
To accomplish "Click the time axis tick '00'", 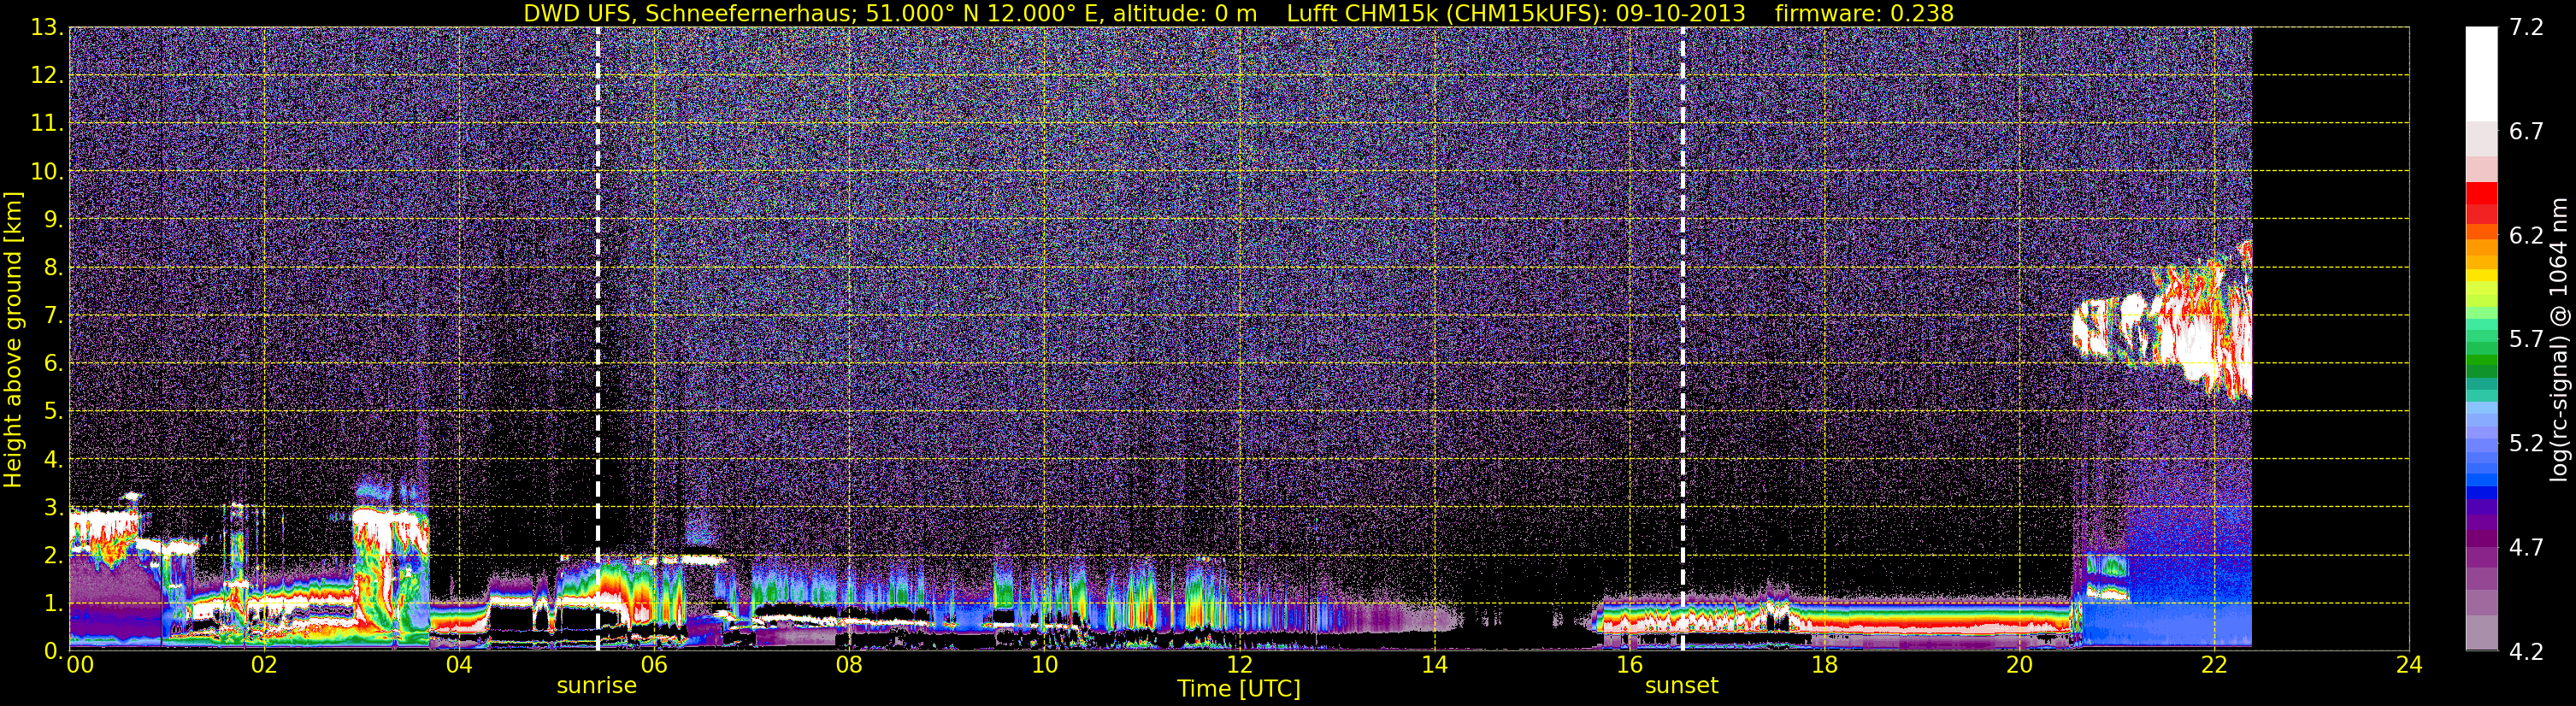I will click(80, 665).
